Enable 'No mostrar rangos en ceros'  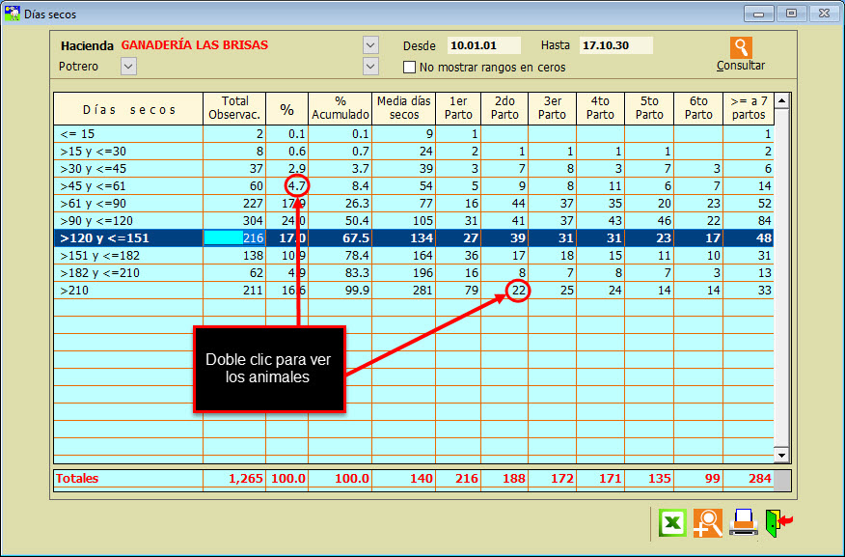pyautogui.click(x=410, y=68)
